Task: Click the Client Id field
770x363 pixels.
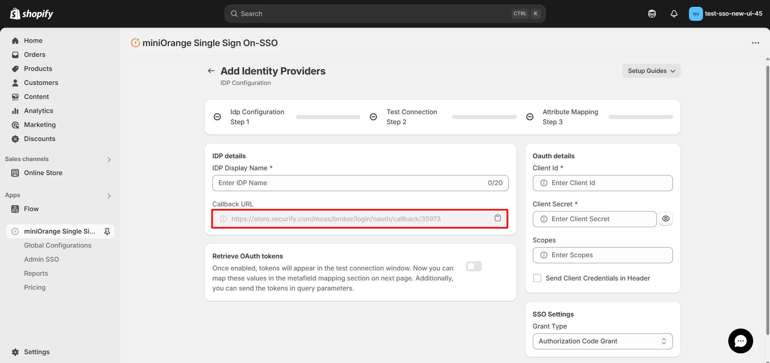Action: click(x=603, y=183)
